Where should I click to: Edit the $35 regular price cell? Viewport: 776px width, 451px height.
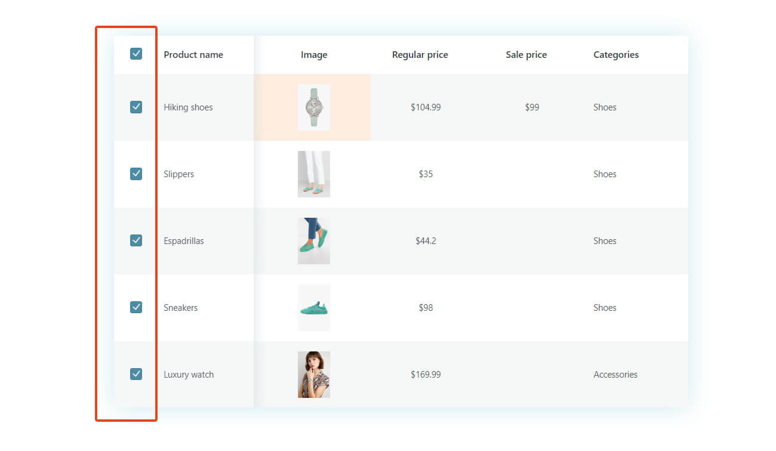coord(426,174)
